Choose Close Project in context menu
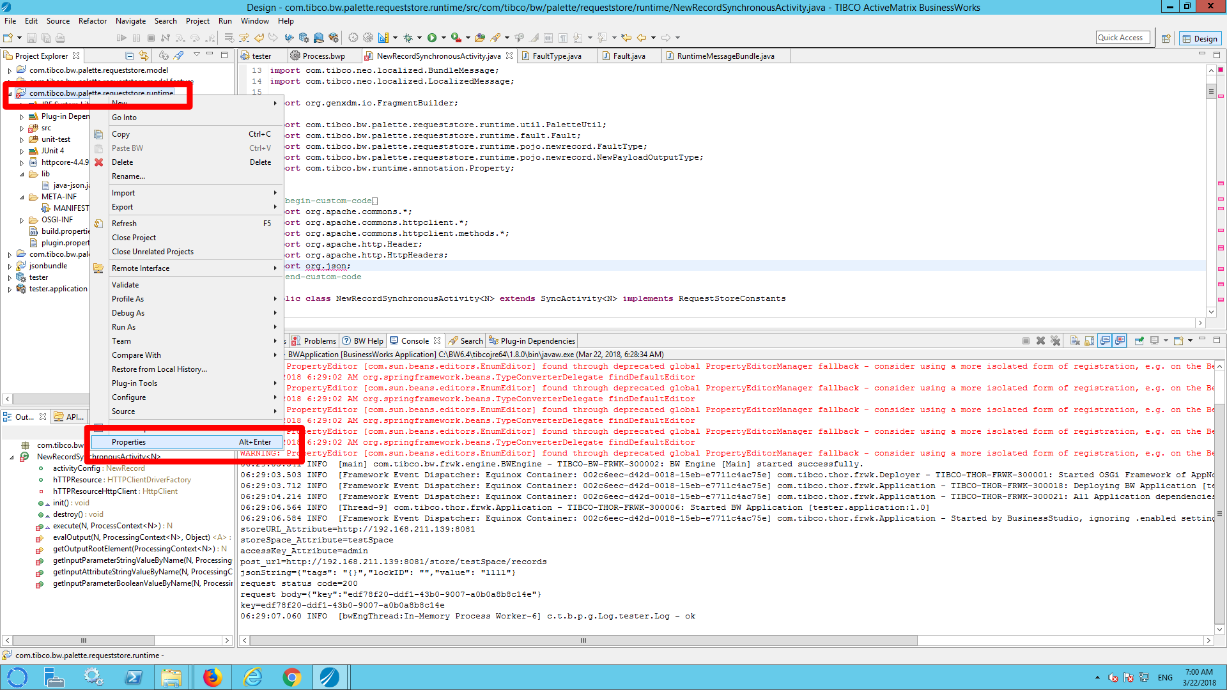The image size is (1227, 690). 187,238
